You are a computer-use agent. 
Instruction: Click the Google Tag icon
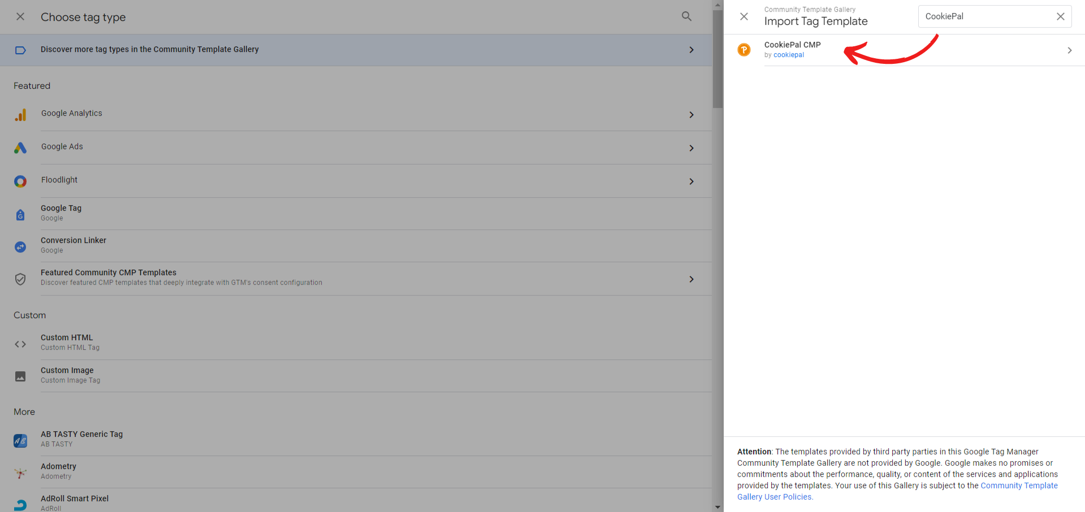coord(20,215)
